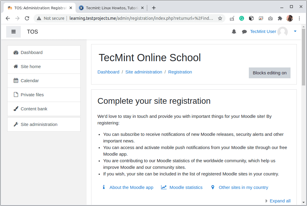Viewport: 307px width, 206px height.
Task: Open the About the Moodle app link
Action: [x=131, y=187]
